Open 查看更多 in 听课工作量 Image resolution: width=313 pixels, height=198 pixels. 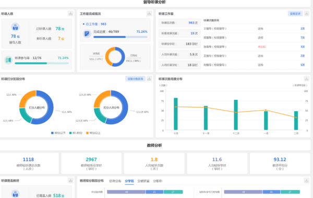click(295, 14)
